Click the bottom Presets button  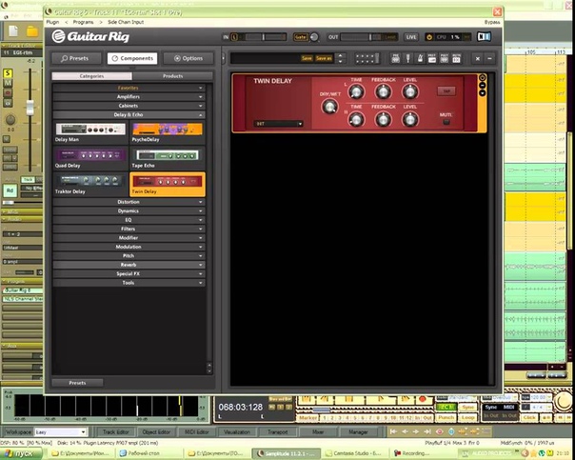point(77,383)
